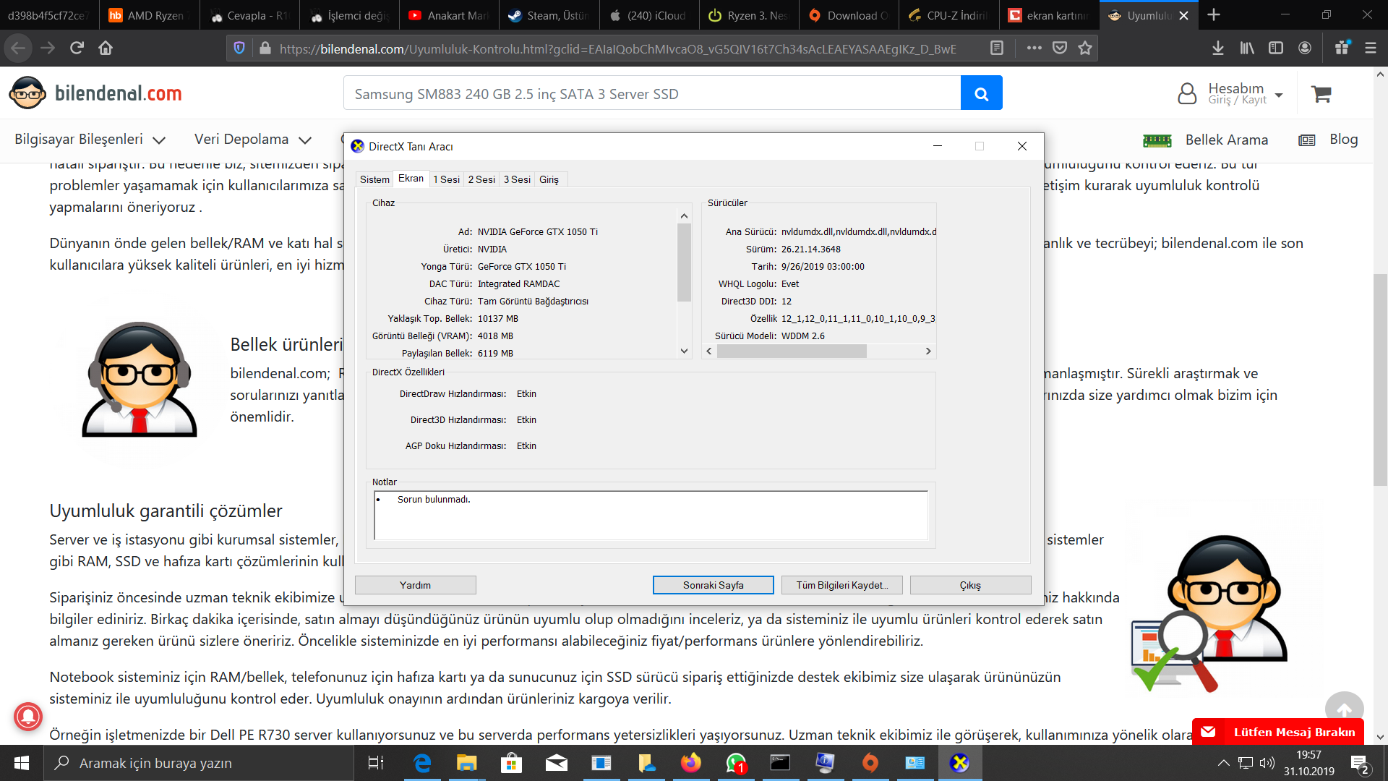Image resolution: width=1388 pixels, height=781 pixels.
Task: Click Sürücüler scroll right arrow
Action: [x=928, y=351]
